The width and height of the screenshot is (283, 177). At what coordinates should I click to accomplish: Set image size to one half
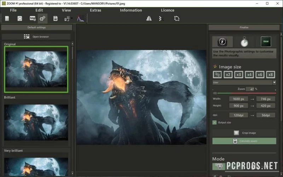(217, 75)
